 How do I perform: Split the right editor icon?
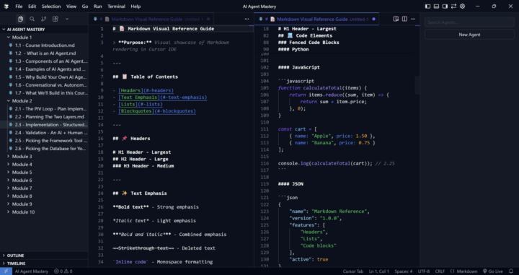point(404,19)
